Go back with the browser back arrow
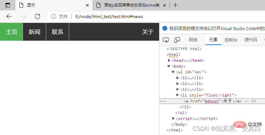Viewport: 265px width, 135px height. click(x=9, y=16)
